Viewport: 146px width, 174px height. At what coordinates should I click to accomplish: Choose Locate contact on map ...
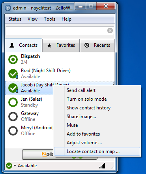tap(97, 151)
